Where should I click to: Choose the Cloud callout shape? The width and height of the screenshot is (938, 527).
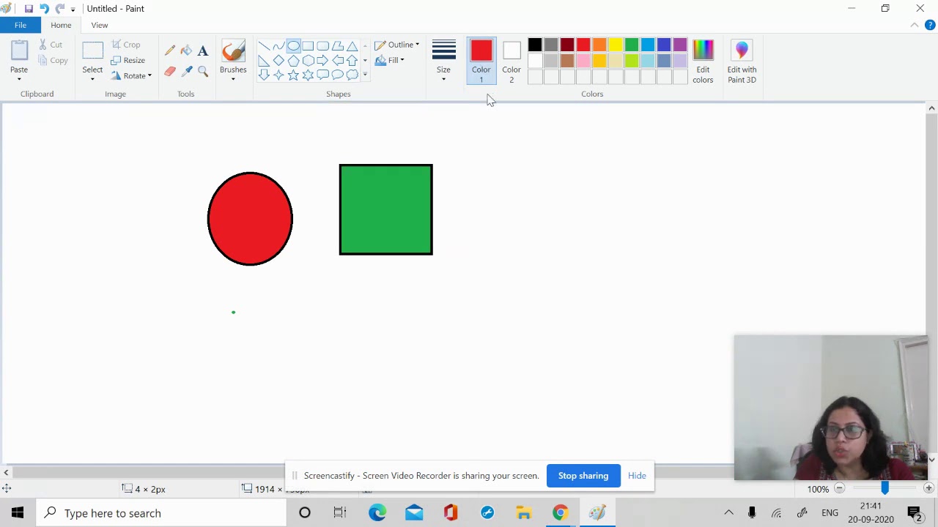coord(352,75)
